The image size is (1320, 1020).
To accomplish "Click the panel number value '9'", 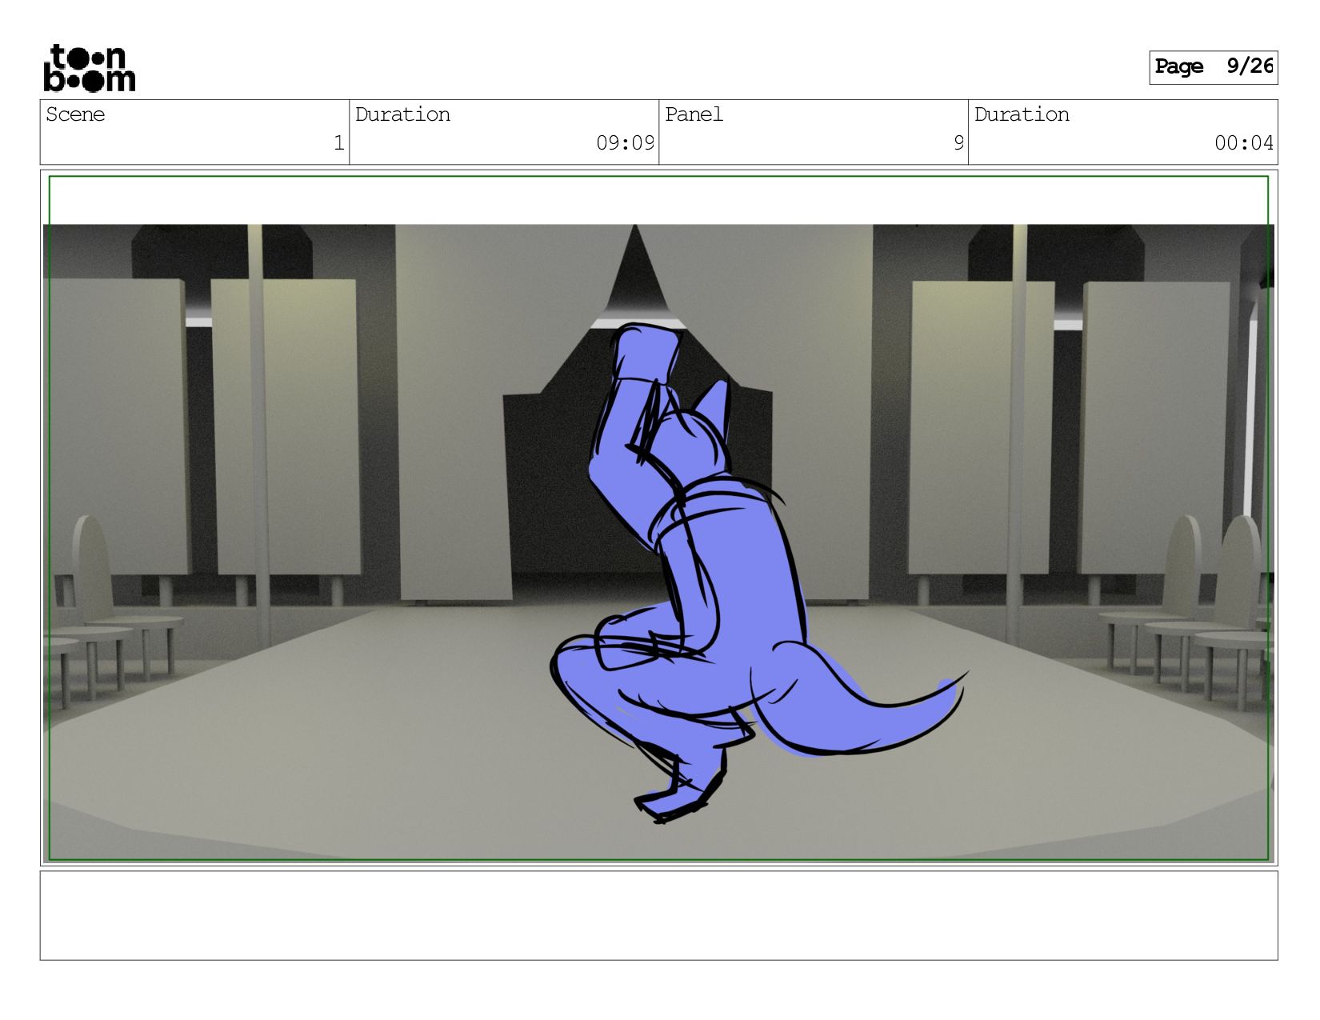I will pyautogui.click(x=958, y=143).
